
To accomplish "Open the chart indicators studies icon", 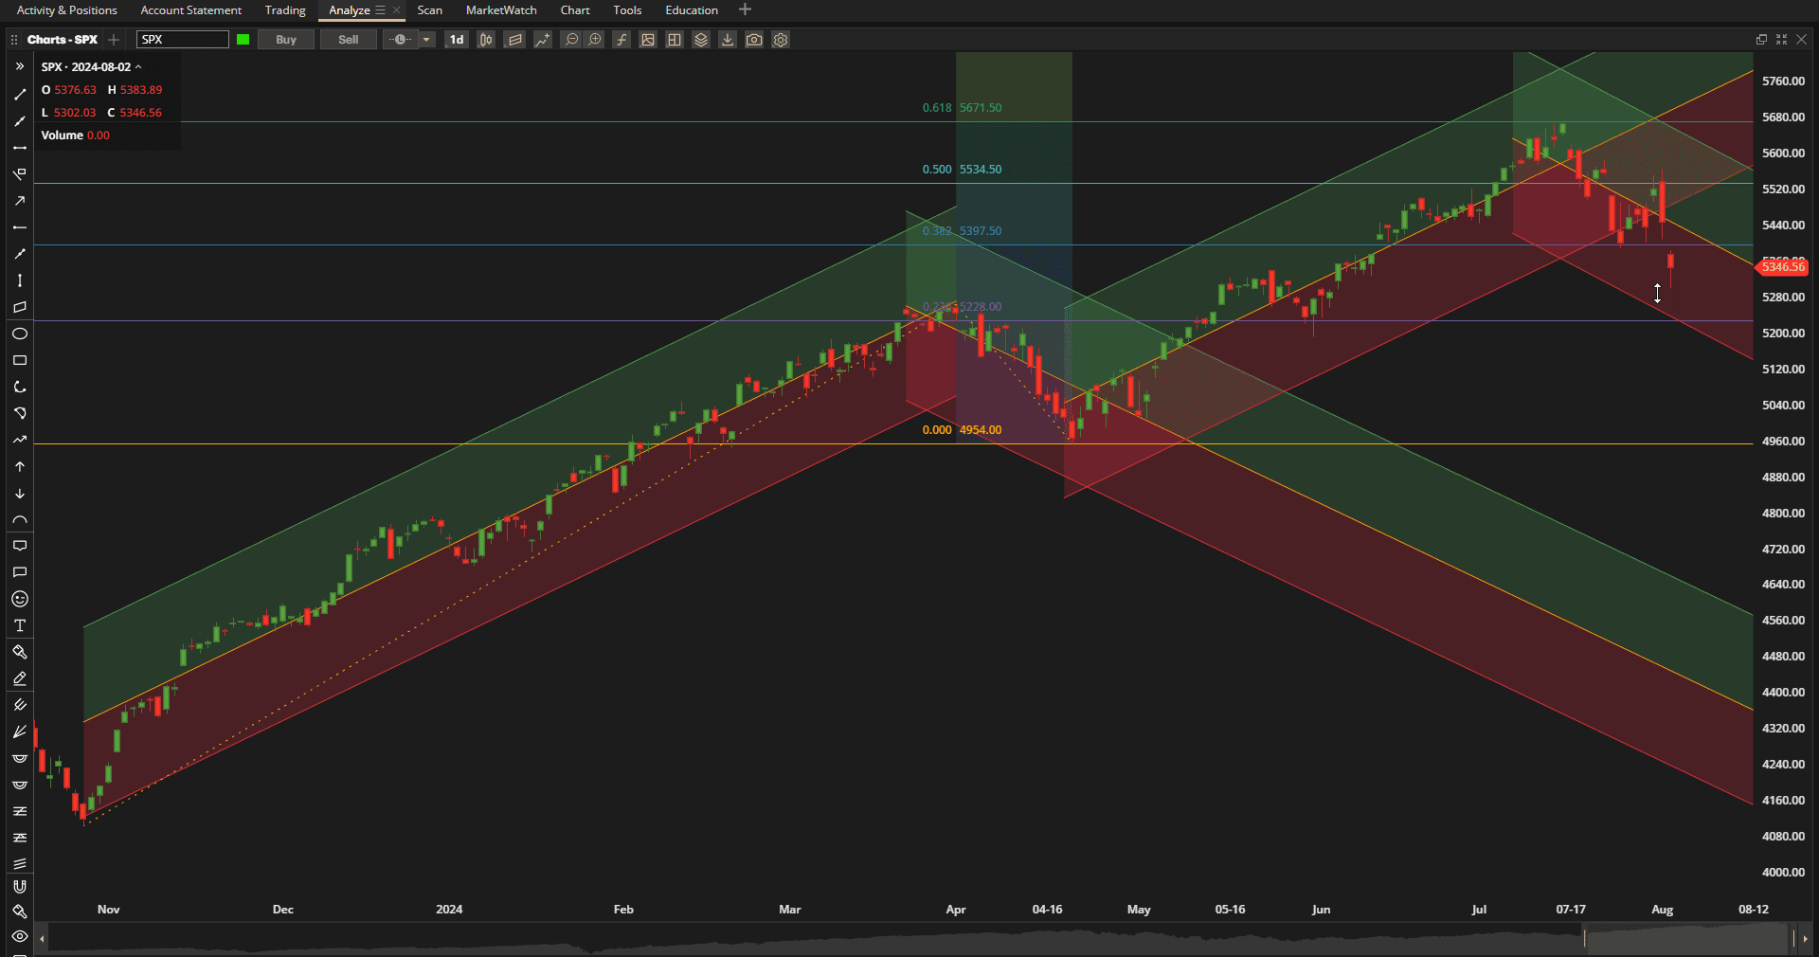I will (542, 39).
